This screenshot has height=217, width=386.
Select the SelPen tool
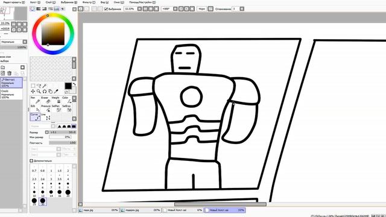click(x=56, y=108)
